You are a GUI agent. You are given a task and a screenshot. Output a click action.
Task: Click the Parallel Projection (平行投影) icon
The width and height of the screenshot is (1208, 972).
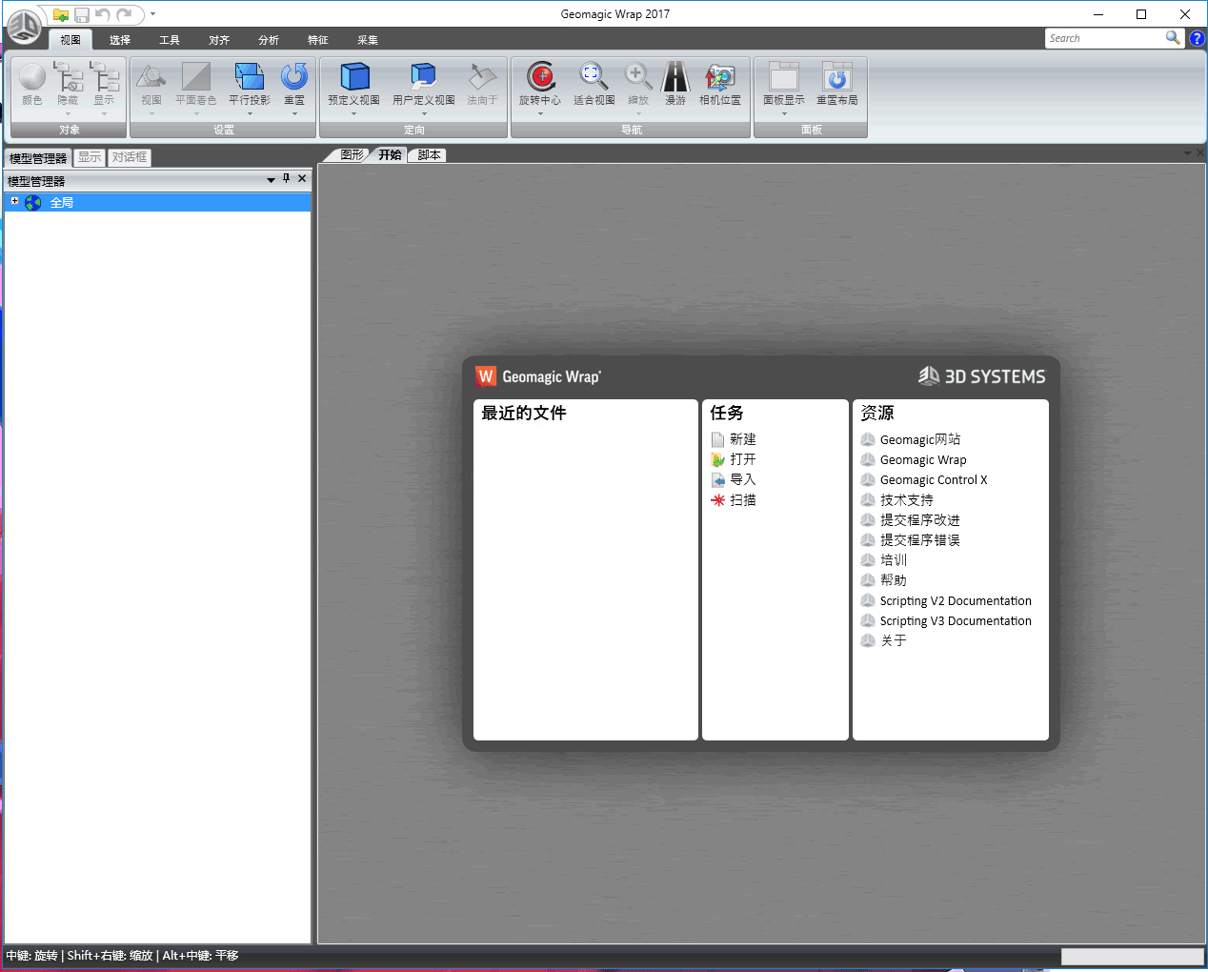250,77
